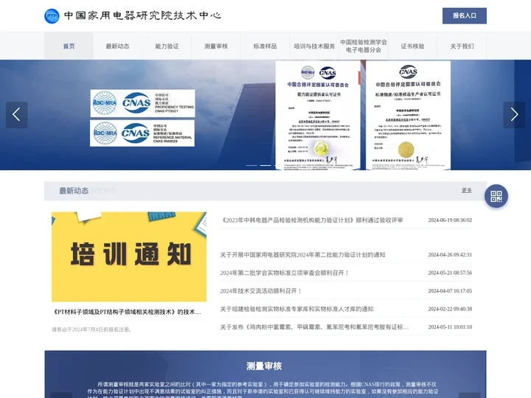Screen dimensions: 531x398
Task: Open 培训与技术服务 navigation item
Action: click(314, 46)
